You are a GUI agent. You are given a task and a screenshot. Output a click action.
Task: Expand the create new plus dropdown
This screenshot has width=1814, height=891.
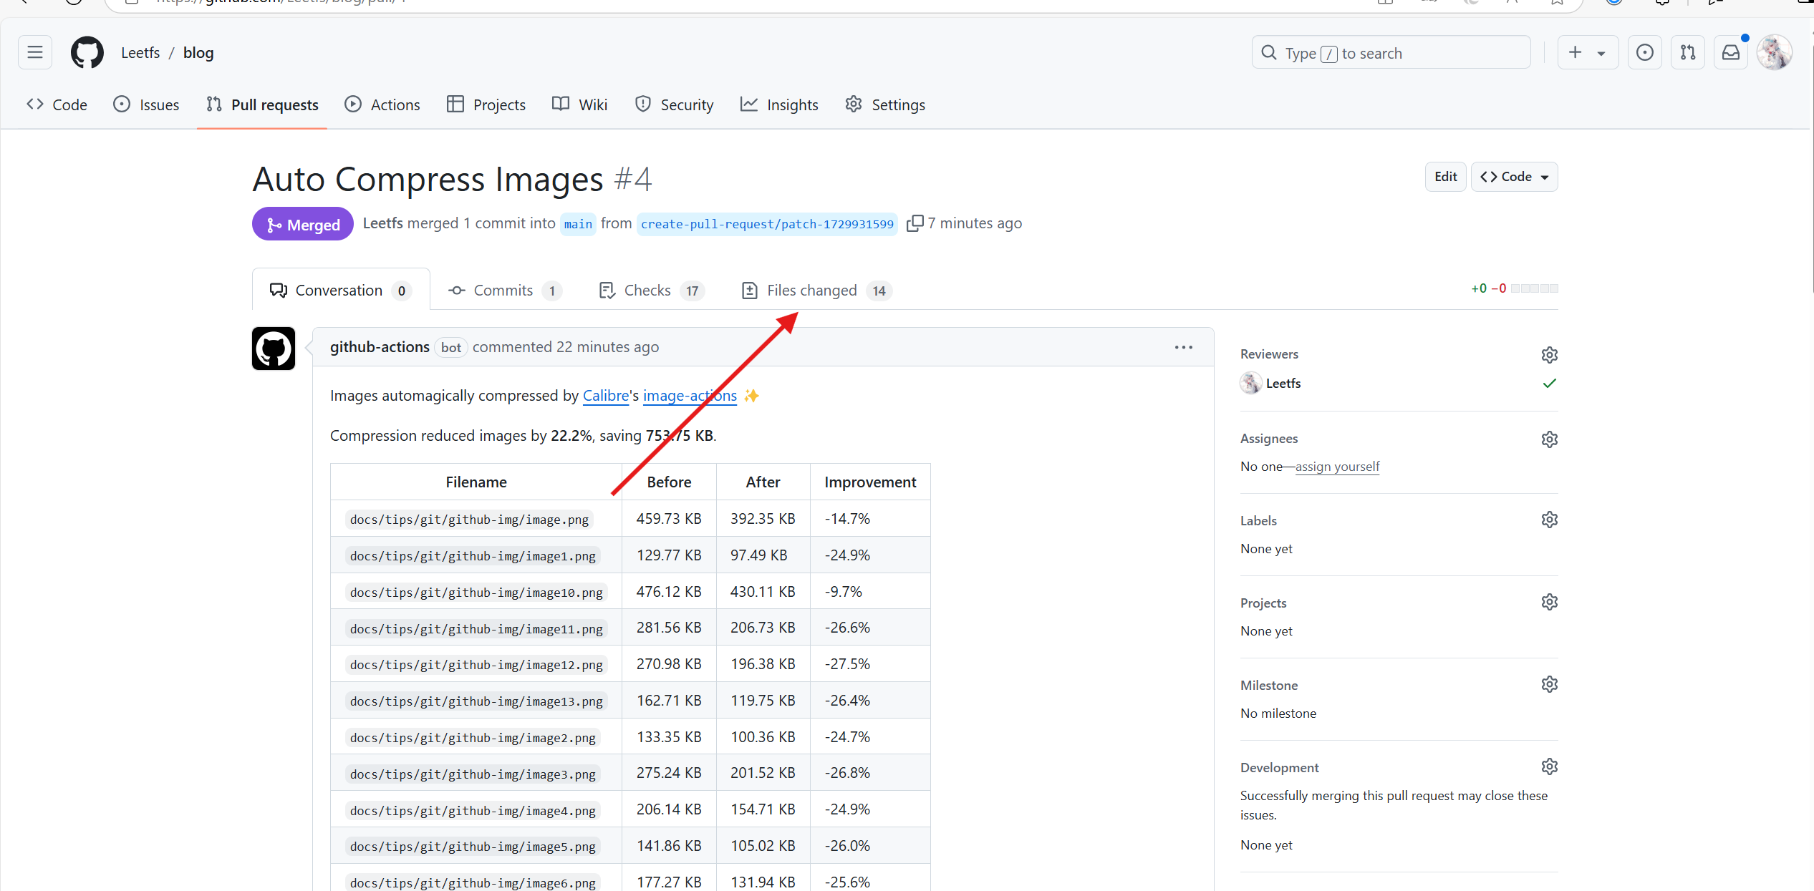click(1587, 52)
